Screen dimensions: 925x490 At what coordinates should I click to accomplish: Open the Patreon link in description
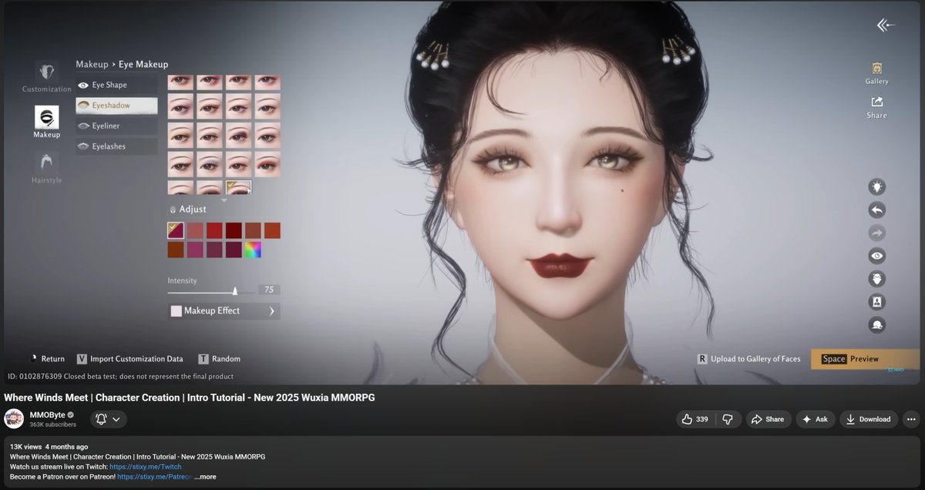pos(154,477)
